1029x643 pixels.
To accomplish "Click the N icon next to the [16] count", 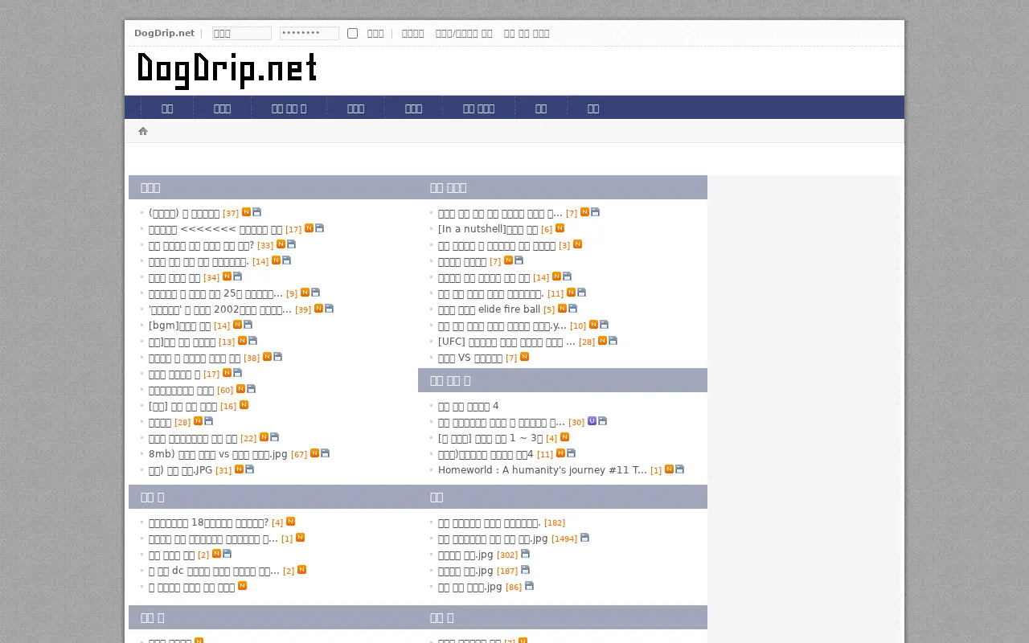I will point(244,405).
